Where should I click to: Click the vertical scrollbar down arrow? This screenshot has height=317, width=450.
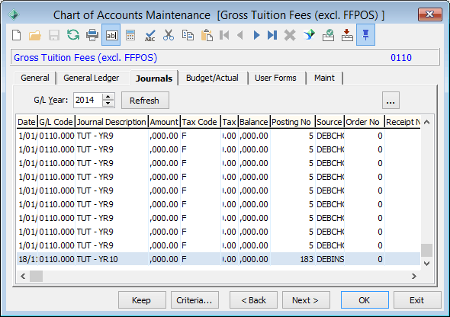(427, 263)
